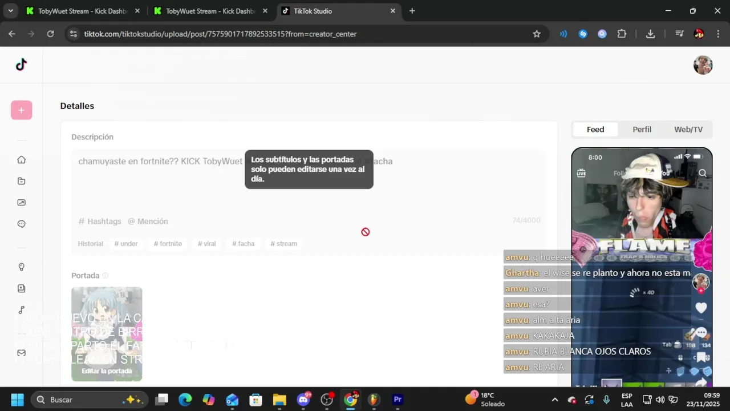
Task: Open the feedback envelope icon in sidebar
Action: (x=22, y=353)
